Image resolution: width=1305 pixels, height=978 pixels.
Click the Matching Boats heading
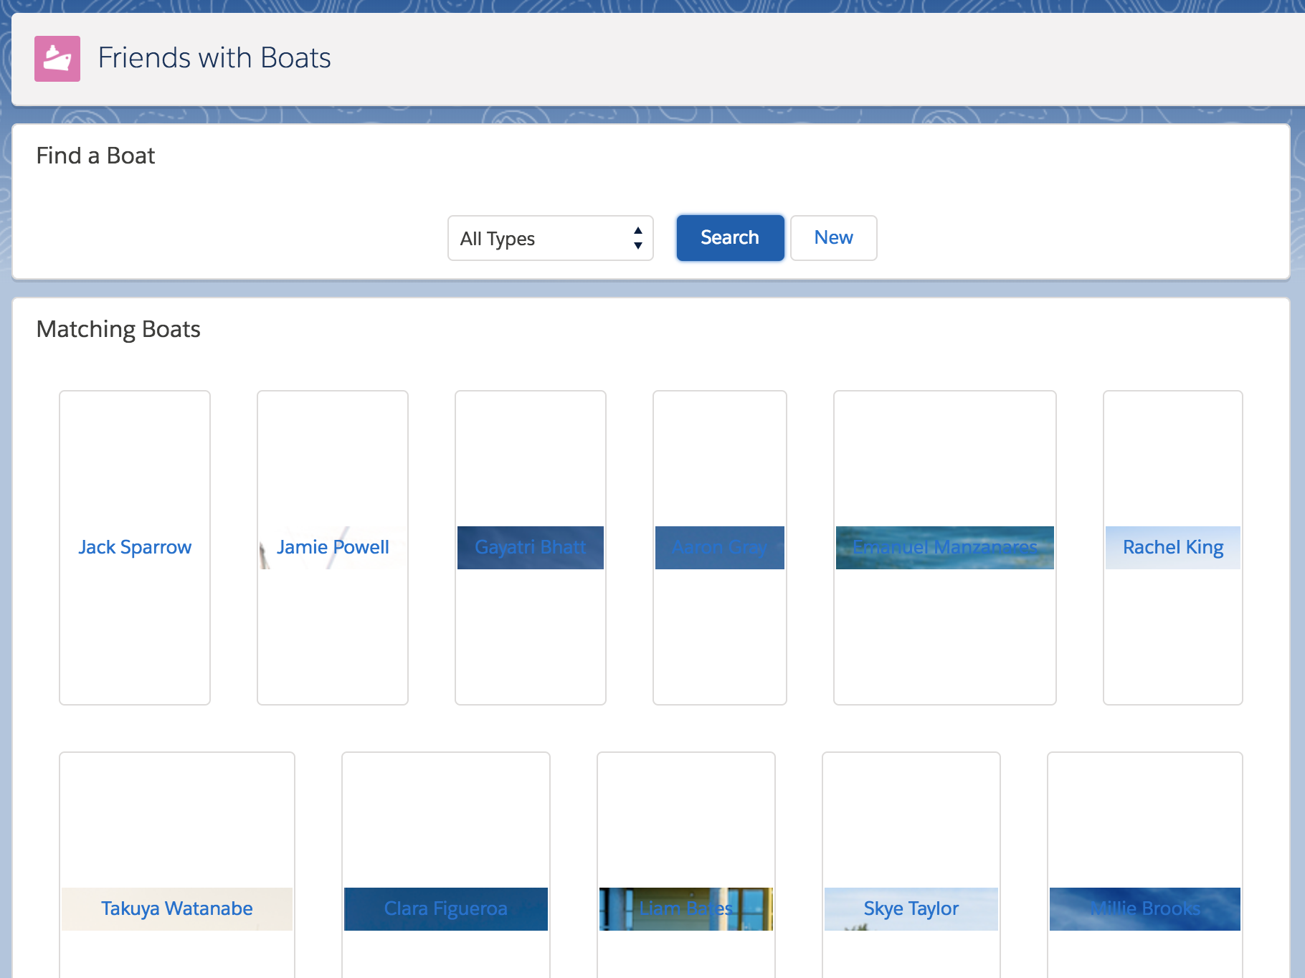[x=118, y=329]
